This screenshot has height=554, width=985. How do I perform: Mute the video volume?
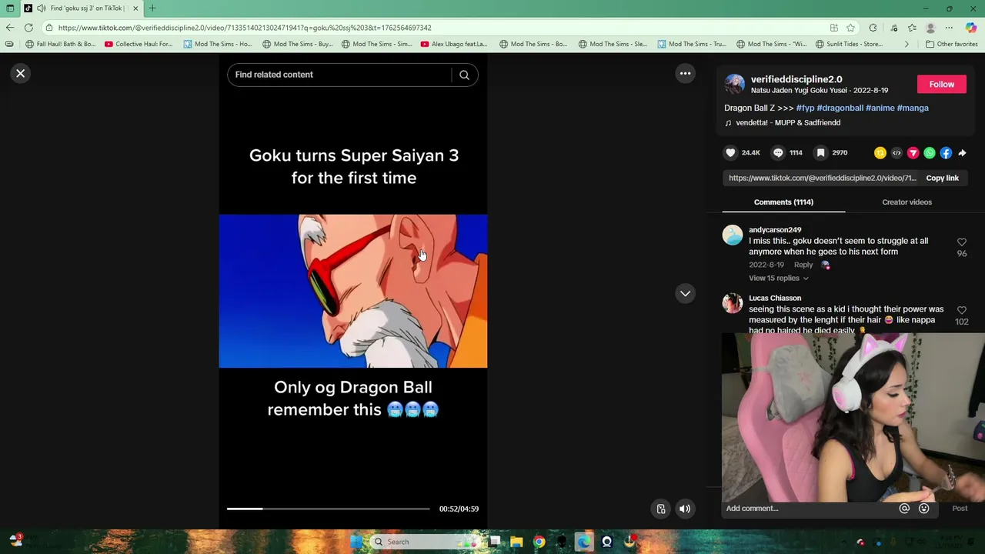point(685,509)
